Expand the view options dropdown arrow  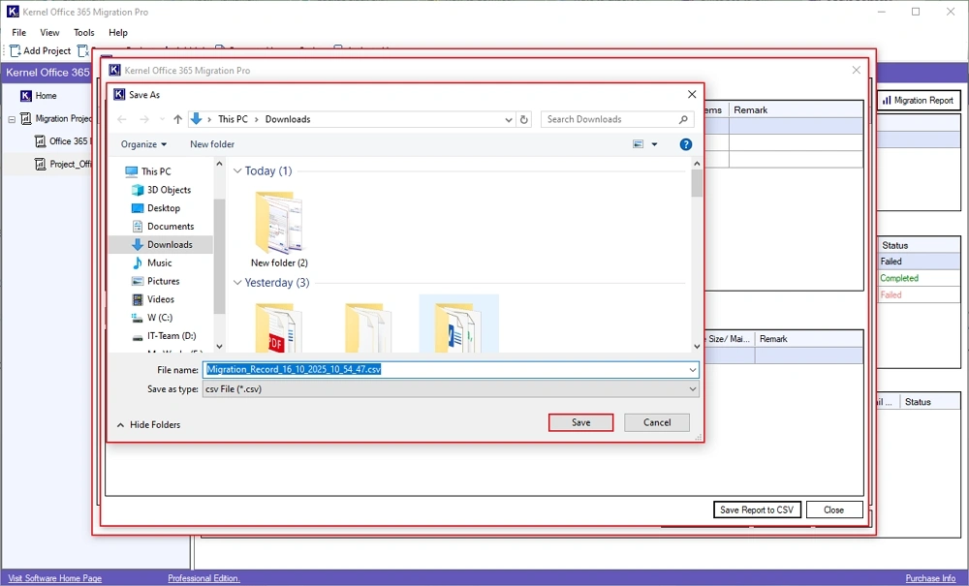654,144
